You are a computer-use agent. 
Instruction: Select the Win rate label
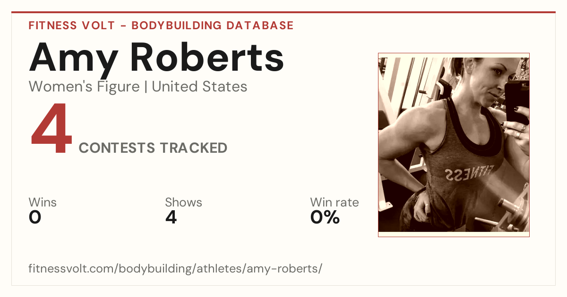(x=335, y=203)
